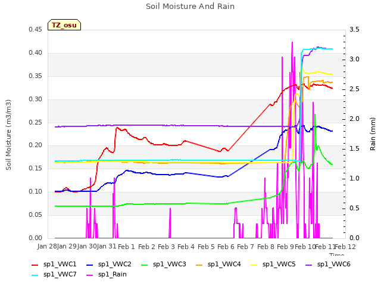Screen dimensions: 381x286
Task: Click the 1.0 rain axis tick label
Action: tap(354, 179)
